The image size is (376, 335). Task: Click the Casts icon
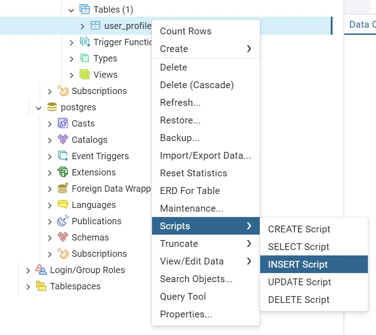coord(63,123)
